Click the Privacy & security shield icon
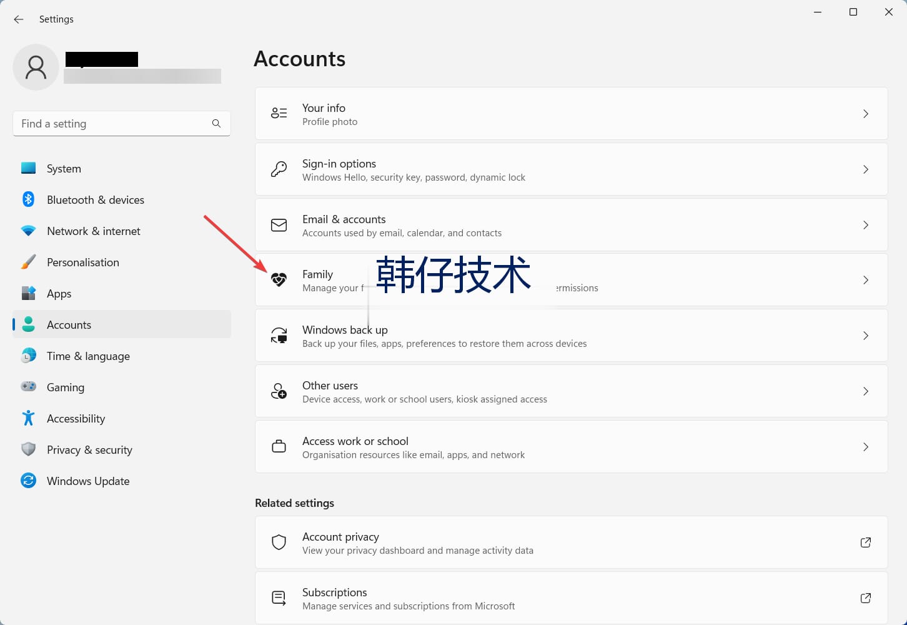907x625 pixels. click(28, 449)
